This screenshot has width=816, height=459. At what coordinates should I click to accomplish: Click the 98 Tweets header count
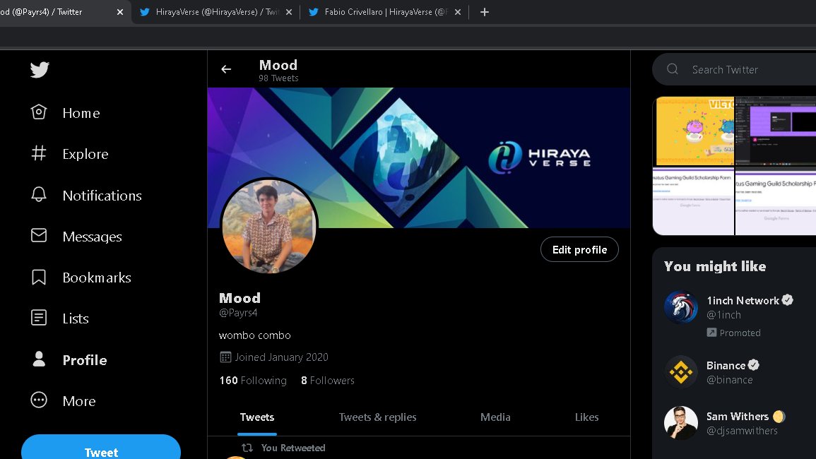pyautogui.click(x=278, y=78)
